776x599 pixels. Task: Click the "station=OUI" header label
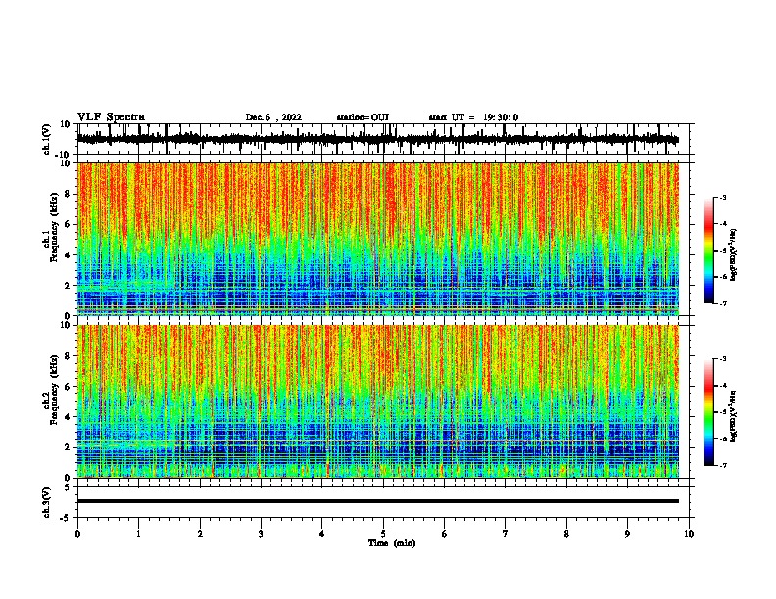pyautogui.click(x=363, y=117)
